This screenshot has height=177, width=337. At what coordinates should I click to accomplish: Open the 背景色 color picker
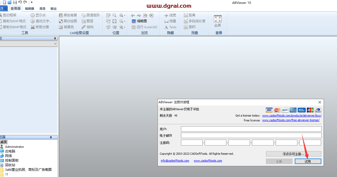pyautogui.click(x=66, y=27)
